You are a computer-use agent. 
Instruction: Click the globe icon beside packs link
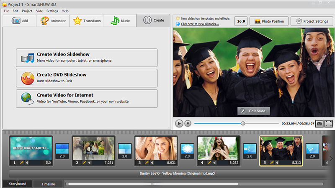coord(178,24)
